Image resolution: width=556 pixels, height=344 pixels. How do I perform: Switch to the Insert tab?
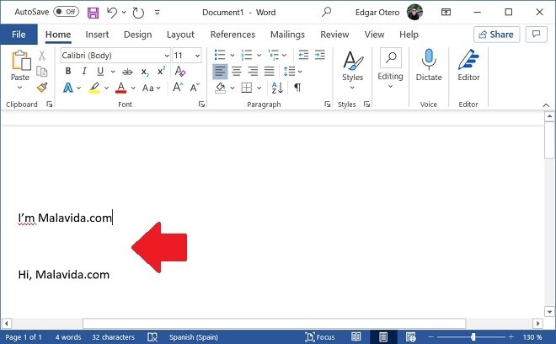pos(97,35)
